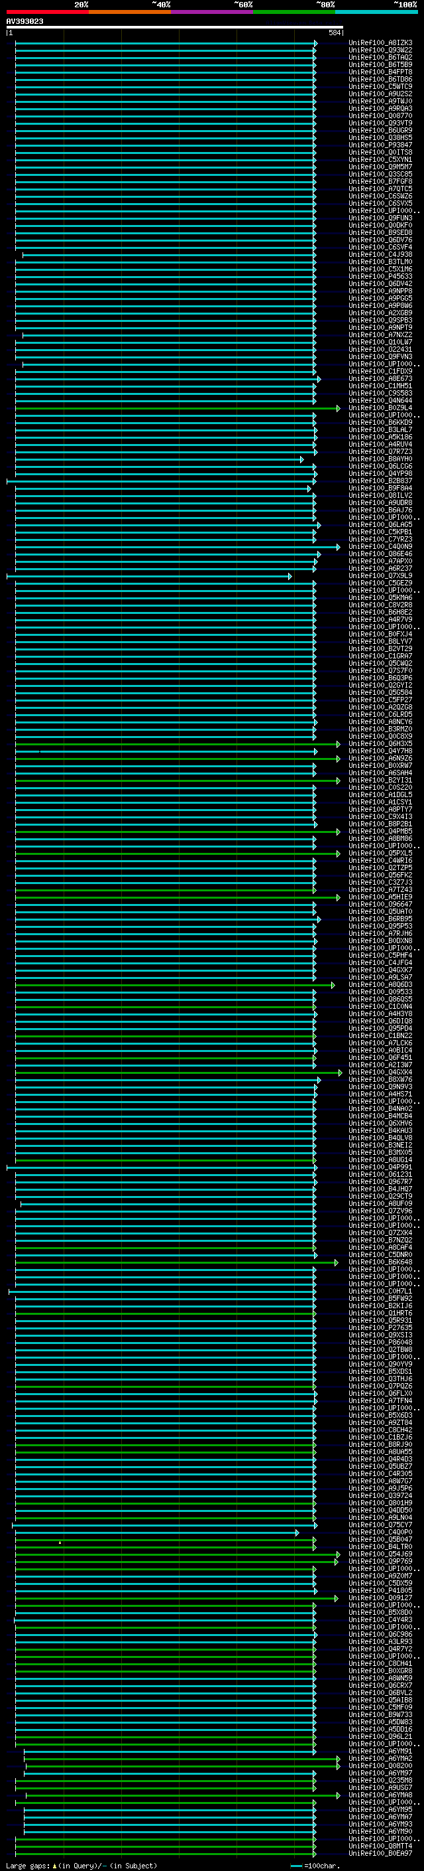424x1871 pixels.
Task: Click the green alignment bar for UniRef100_B0Z9L4
Action: [x=178, y=408]
